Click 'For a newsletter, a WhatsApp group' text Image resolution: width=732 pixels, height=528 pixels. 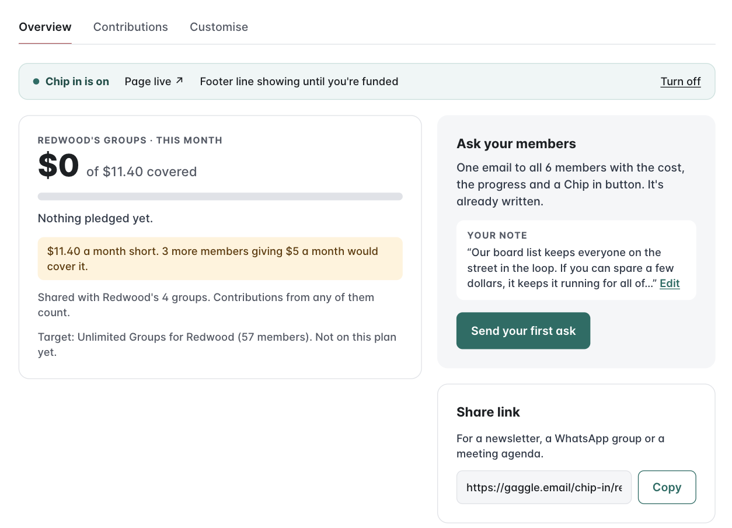560,446
